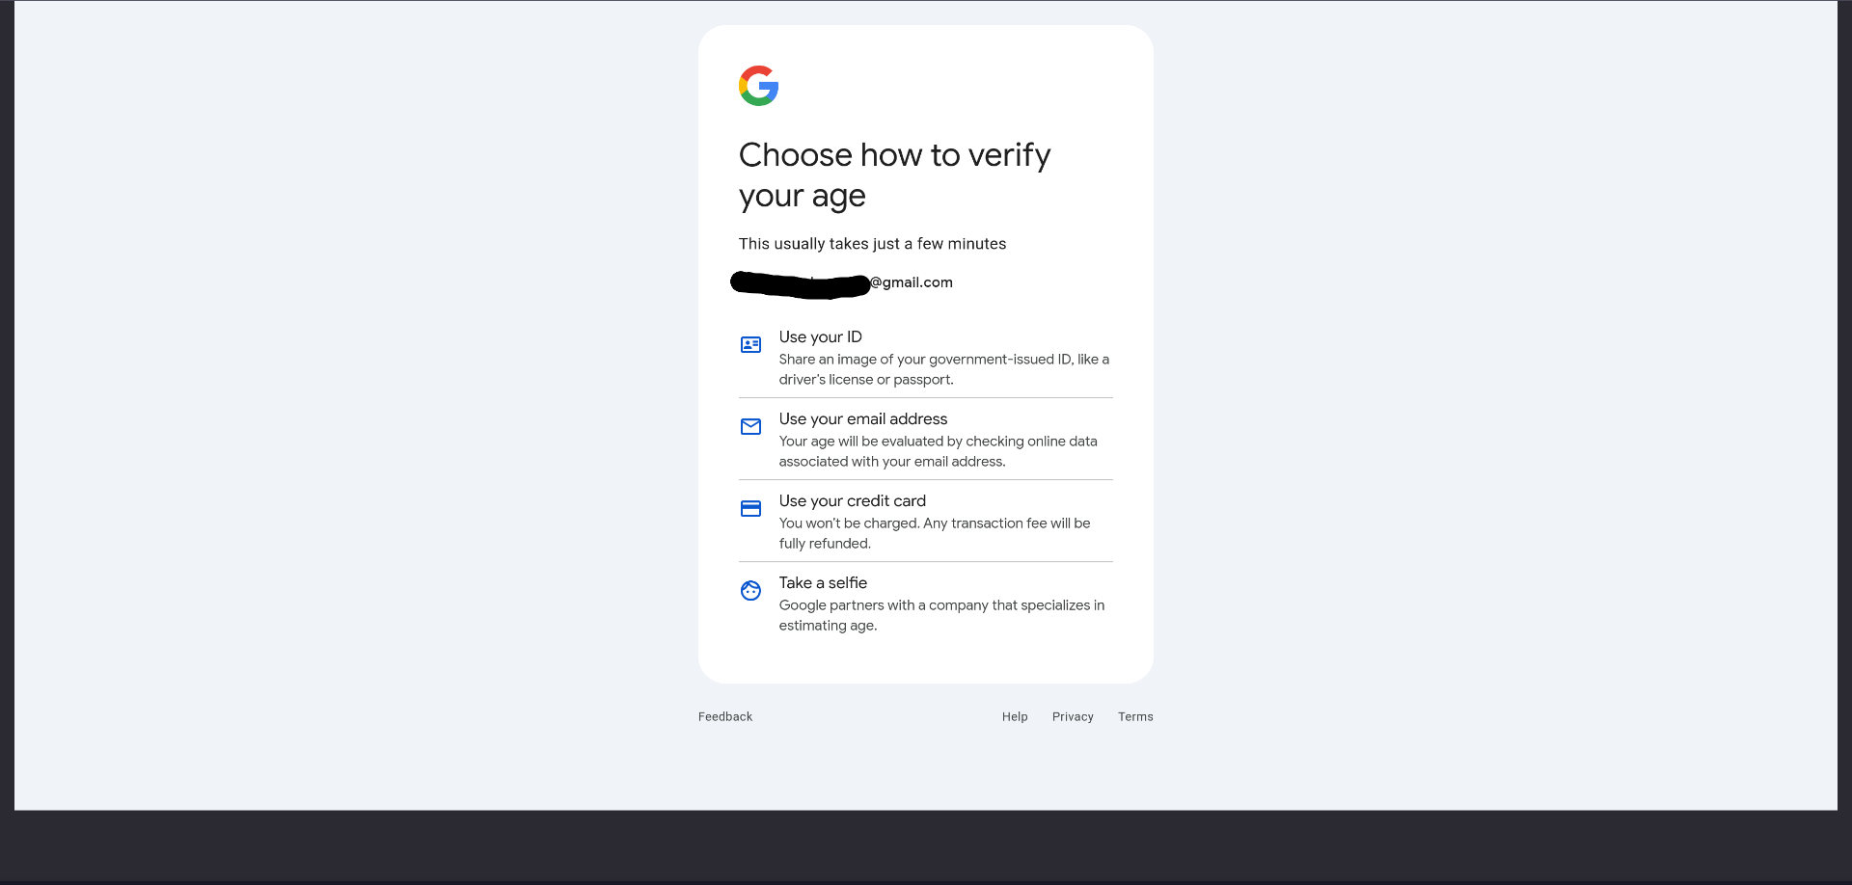Click the envelope email icon
This screenshot has height=885, width=1852.
point(750,426)
